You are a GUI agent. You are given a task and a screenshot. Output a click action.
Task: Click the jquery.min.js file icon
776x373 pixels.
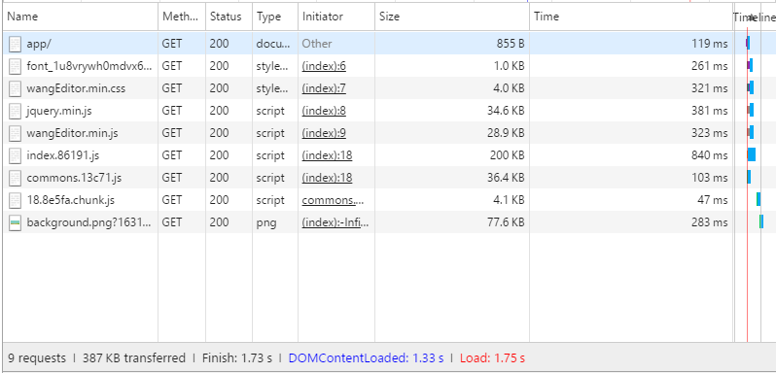[15, 111]
